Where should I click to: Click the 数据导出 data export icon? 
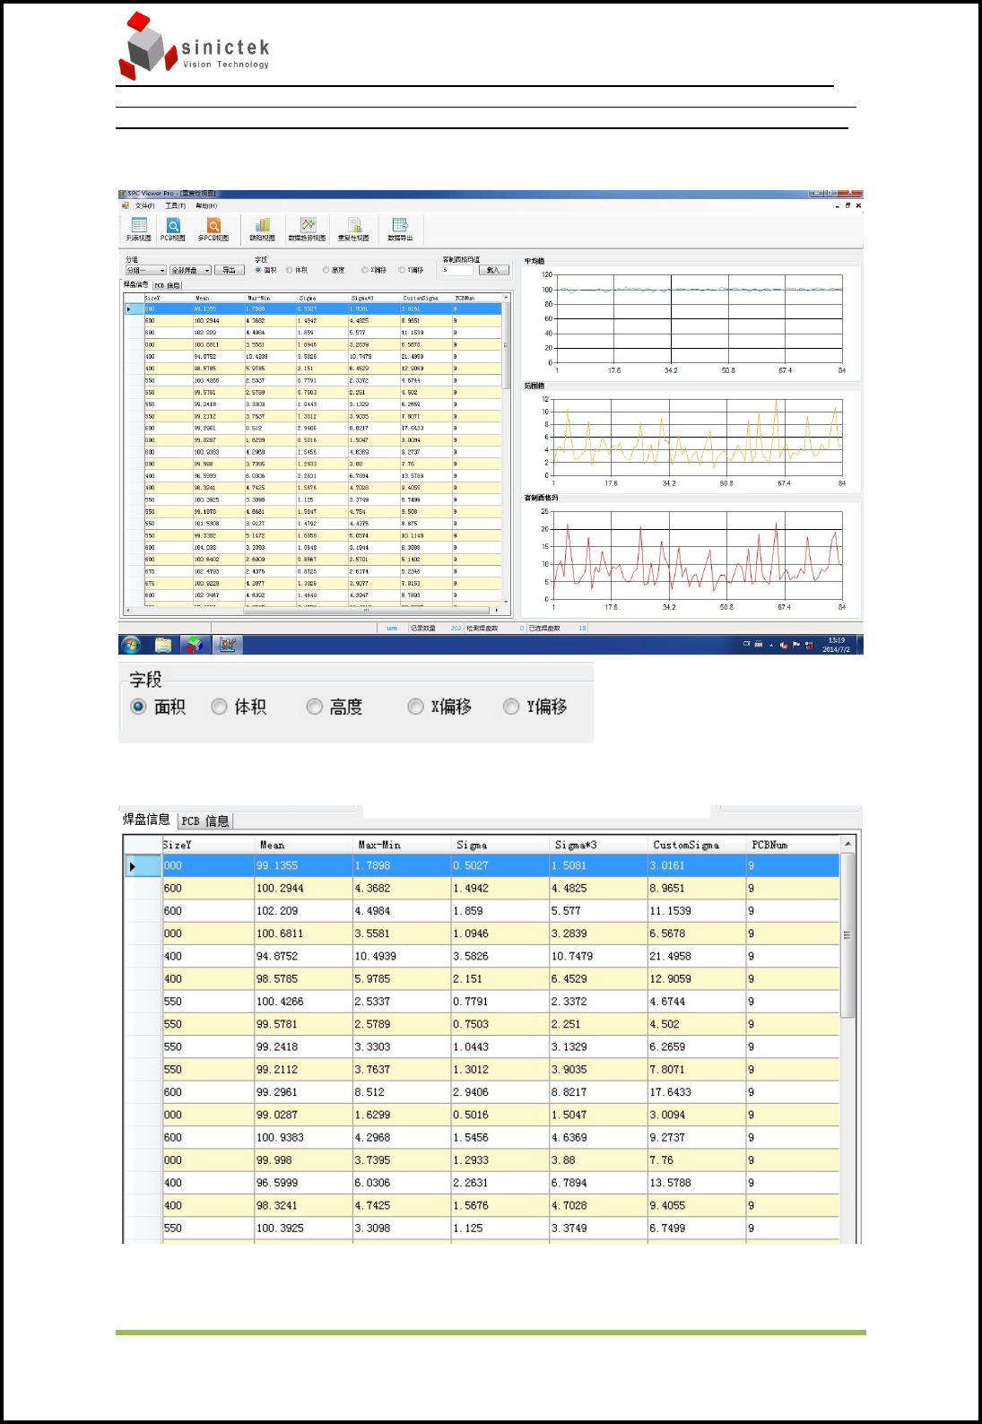tap(400, 229)
